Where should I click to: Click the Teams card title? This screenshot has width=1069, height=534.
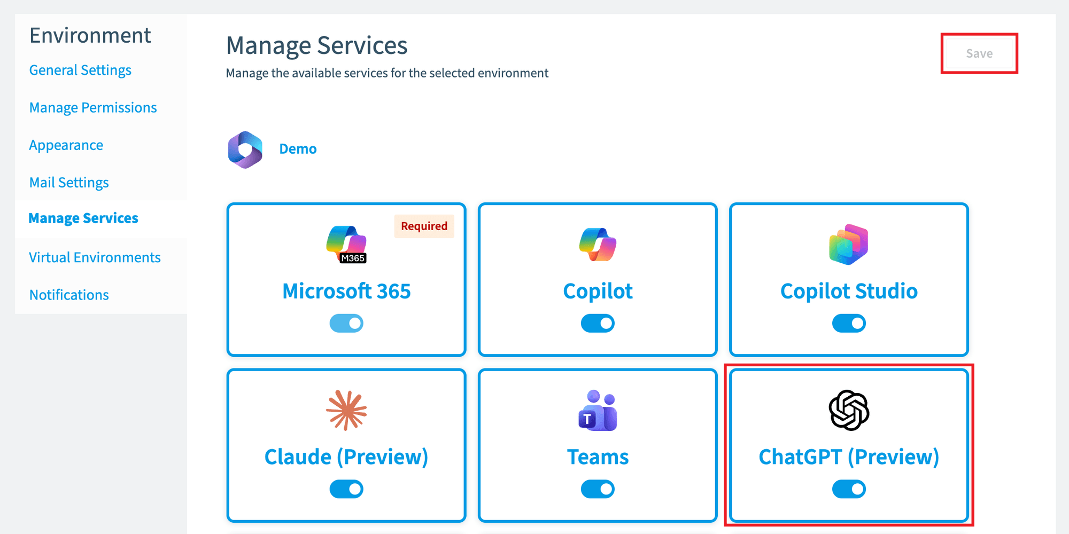[598, 457]
